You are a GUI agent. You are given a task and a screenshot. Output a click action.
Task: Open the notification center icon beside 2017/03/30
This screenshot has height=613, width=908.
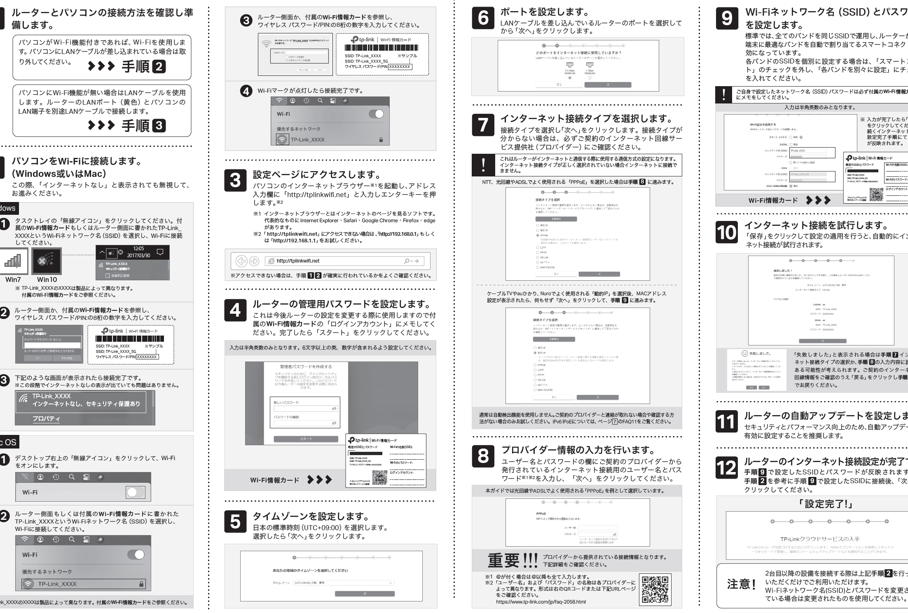160,252
